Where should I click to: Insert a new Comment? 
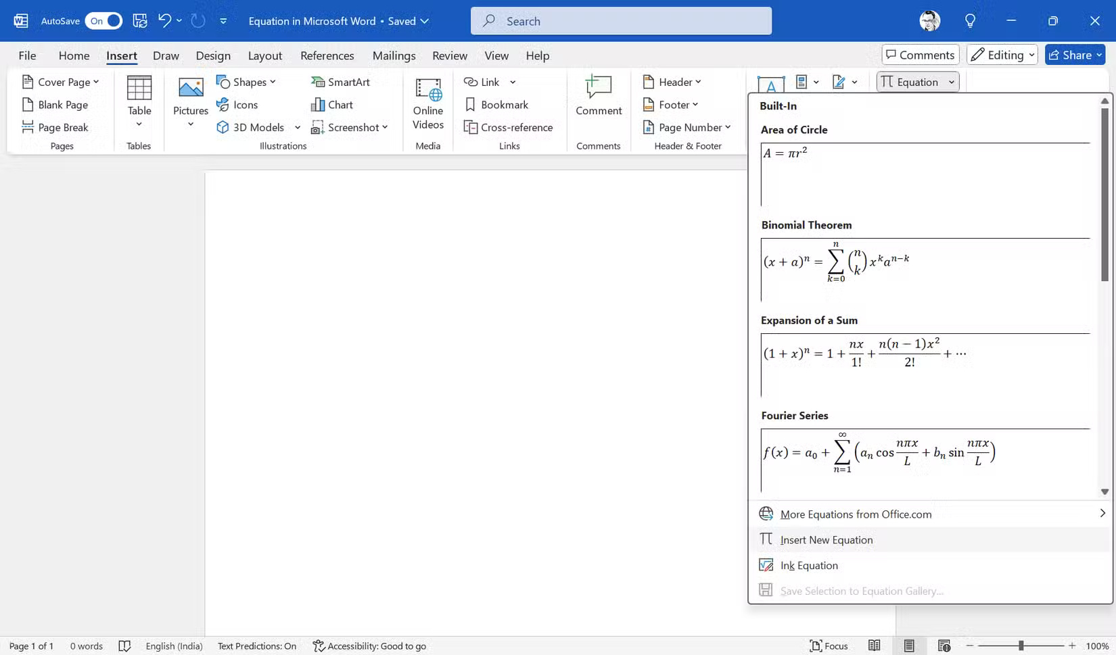598,96
